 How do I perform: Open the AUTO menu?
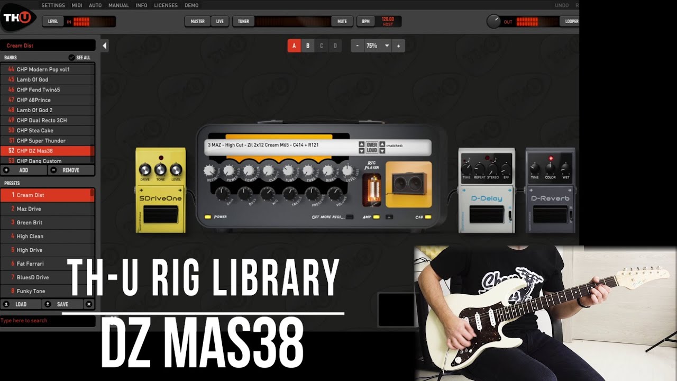(x=95, y=5)
